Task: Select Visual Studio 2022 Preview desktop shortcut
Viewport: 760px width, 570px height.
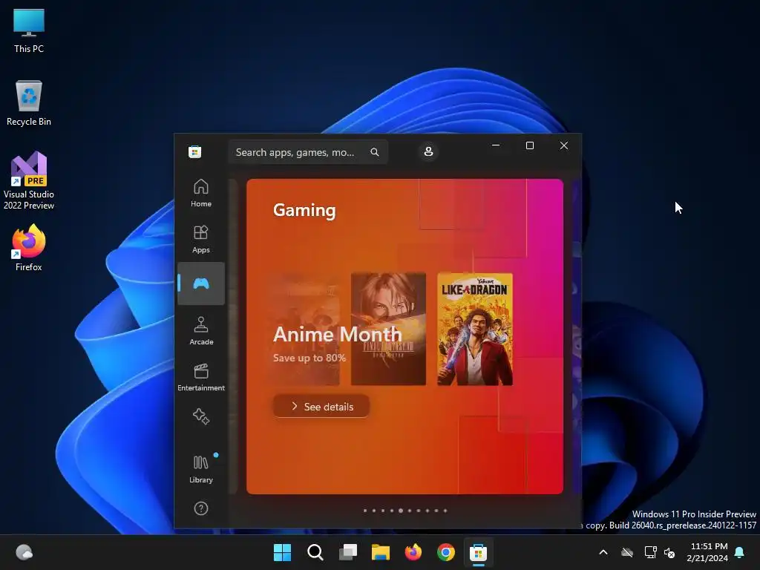Action: [29, 180]
